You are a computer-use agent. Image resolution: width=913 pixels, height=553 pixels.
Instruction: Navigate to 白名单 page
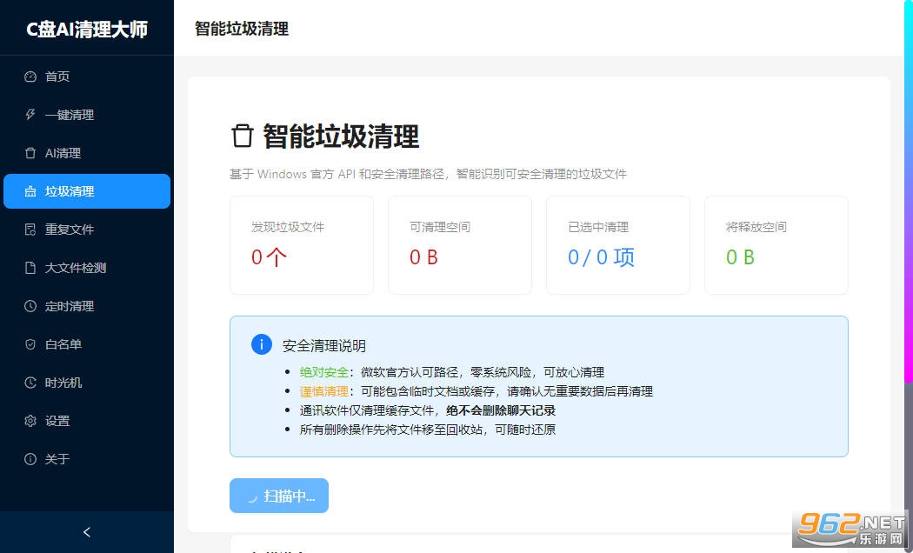pyautogui.click(x=87, y=344)
